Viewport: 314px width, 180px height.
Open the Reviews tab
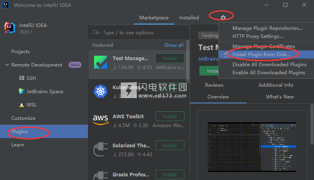(x=214, y=85)
